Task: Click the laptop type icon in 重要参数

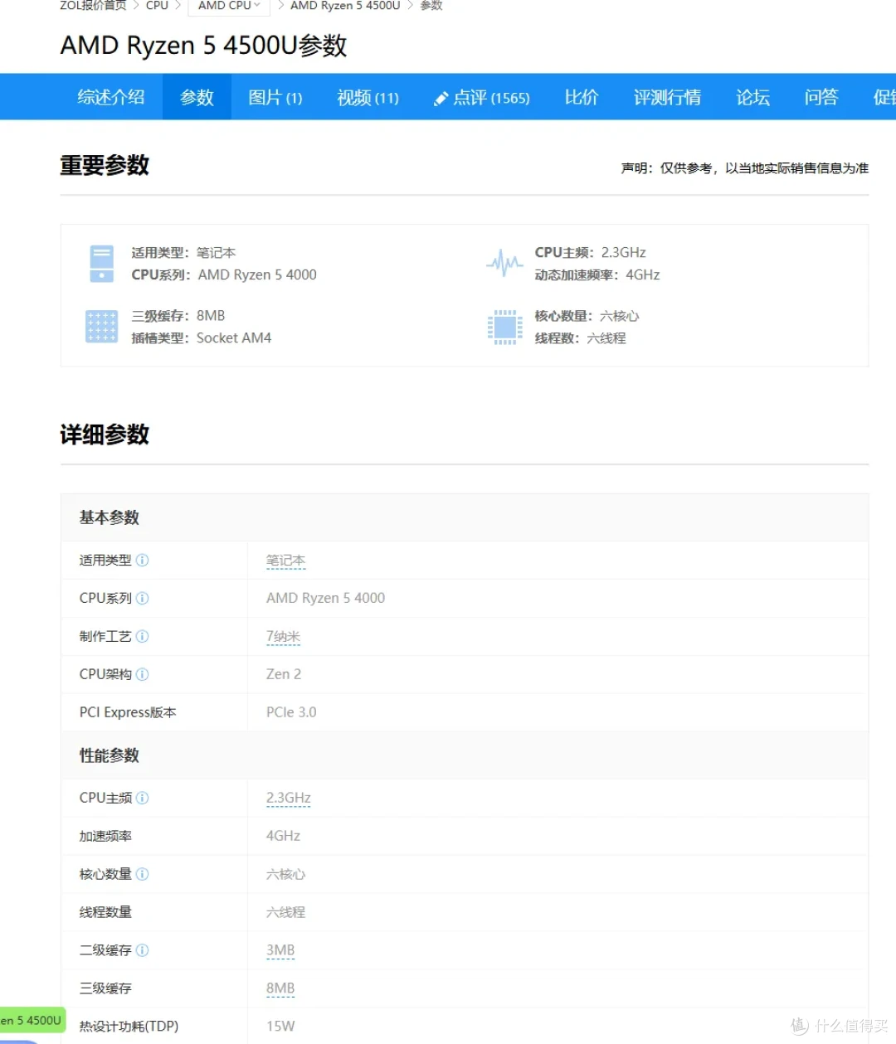Action: tap(101, 264)
